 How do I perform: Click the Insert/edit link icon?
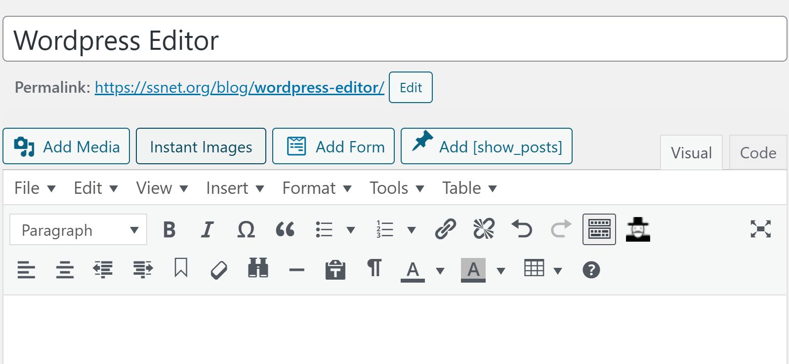pos(445,229)
